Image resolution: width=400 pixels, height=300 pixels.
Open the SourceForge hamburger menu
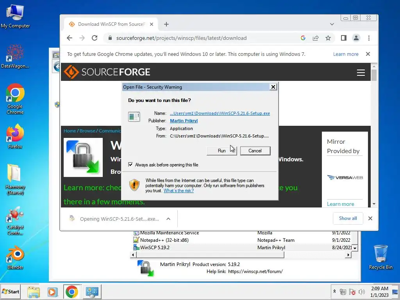coord(361,73)
